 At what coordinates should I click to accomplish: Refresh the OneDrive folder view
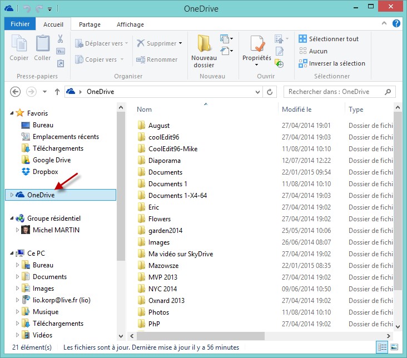tap(270, 92)
